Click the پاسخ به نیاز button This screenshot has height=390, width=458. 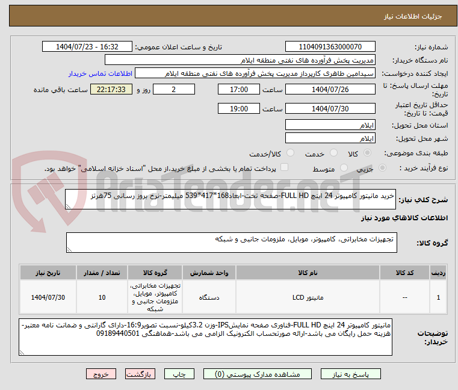point(350,374)
